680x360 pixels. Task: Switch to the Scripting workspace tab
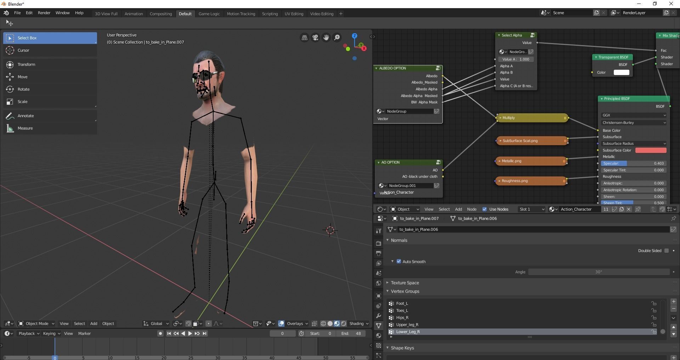[x=270, y=14]
